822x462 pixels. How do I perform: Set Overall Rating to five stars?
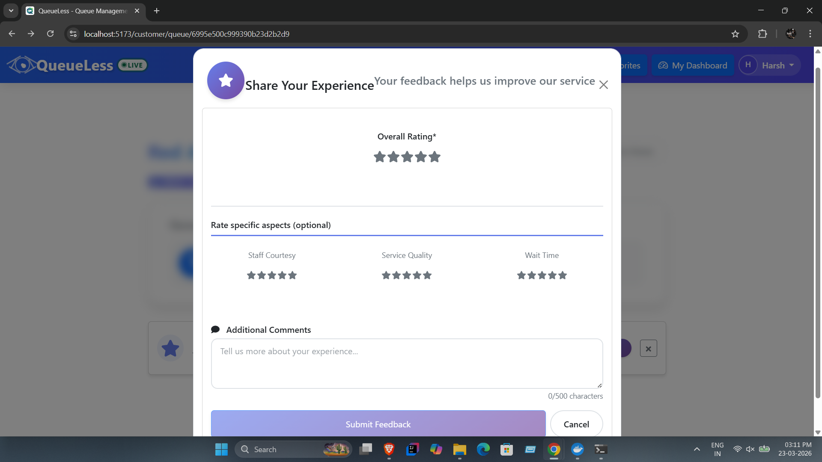435,157
